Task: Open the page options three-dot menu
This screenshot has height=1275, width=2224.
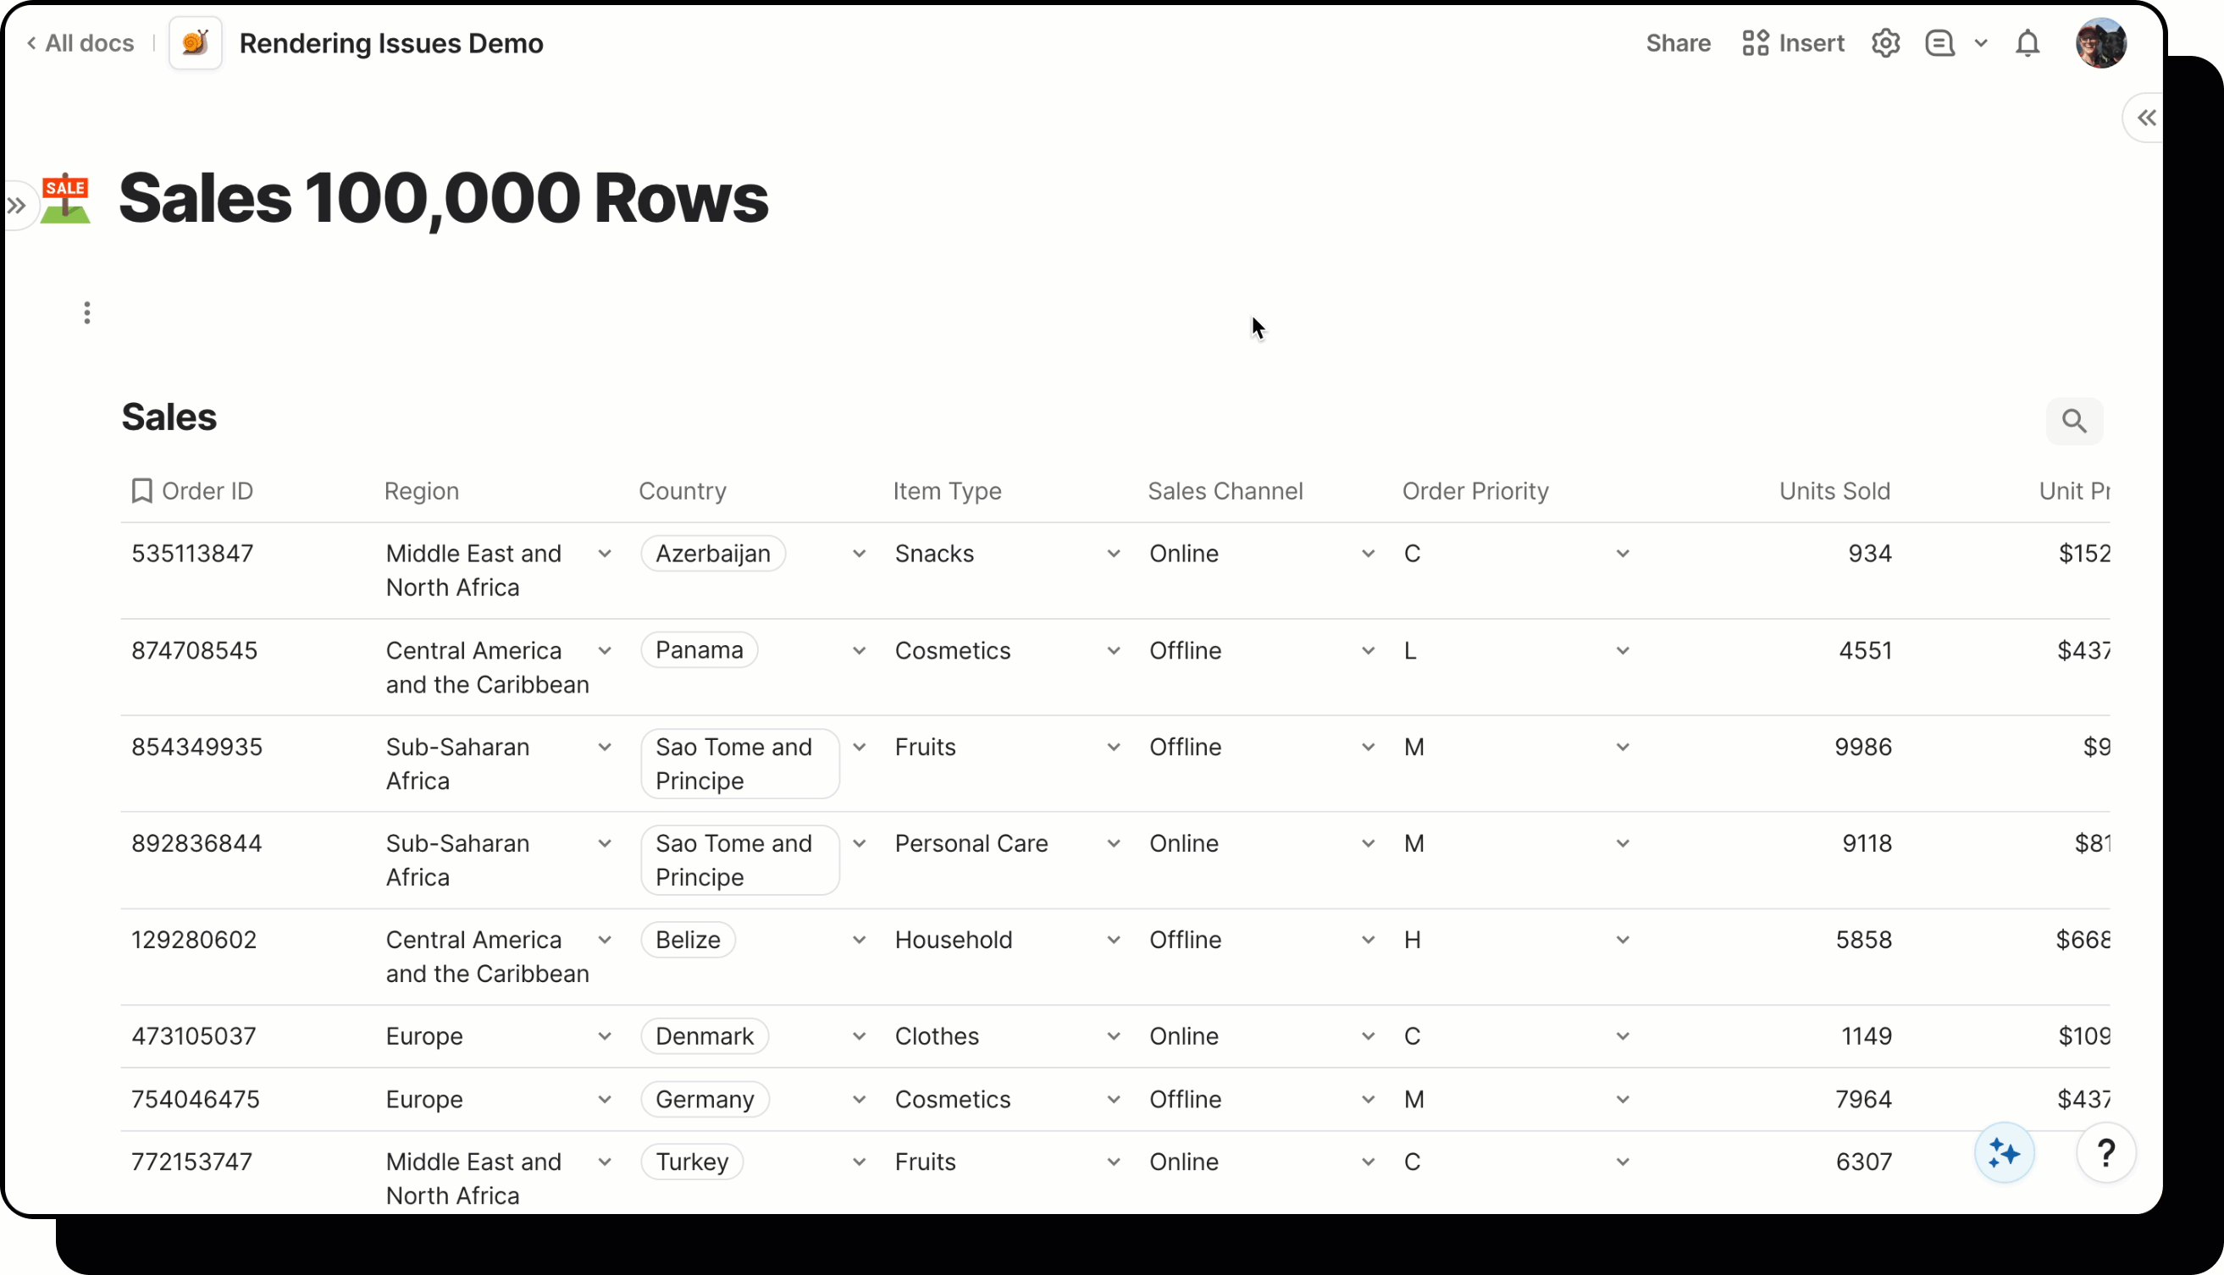Action: 86,312
